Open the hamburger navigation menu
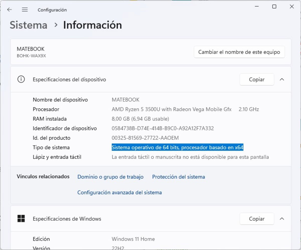The width and height of the screenshot is (301, 250). tap(25, 10)
